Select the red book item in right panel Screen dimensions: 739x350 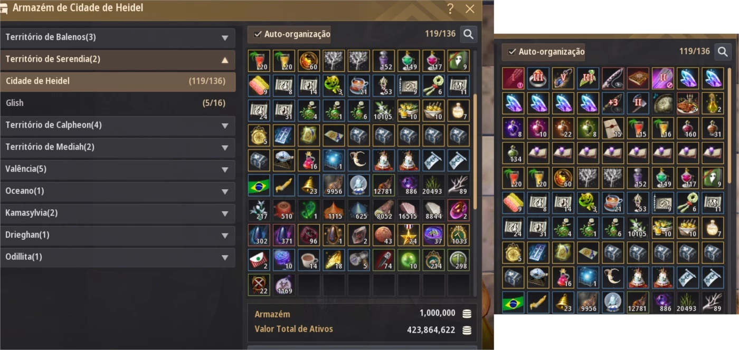(638, 78)
